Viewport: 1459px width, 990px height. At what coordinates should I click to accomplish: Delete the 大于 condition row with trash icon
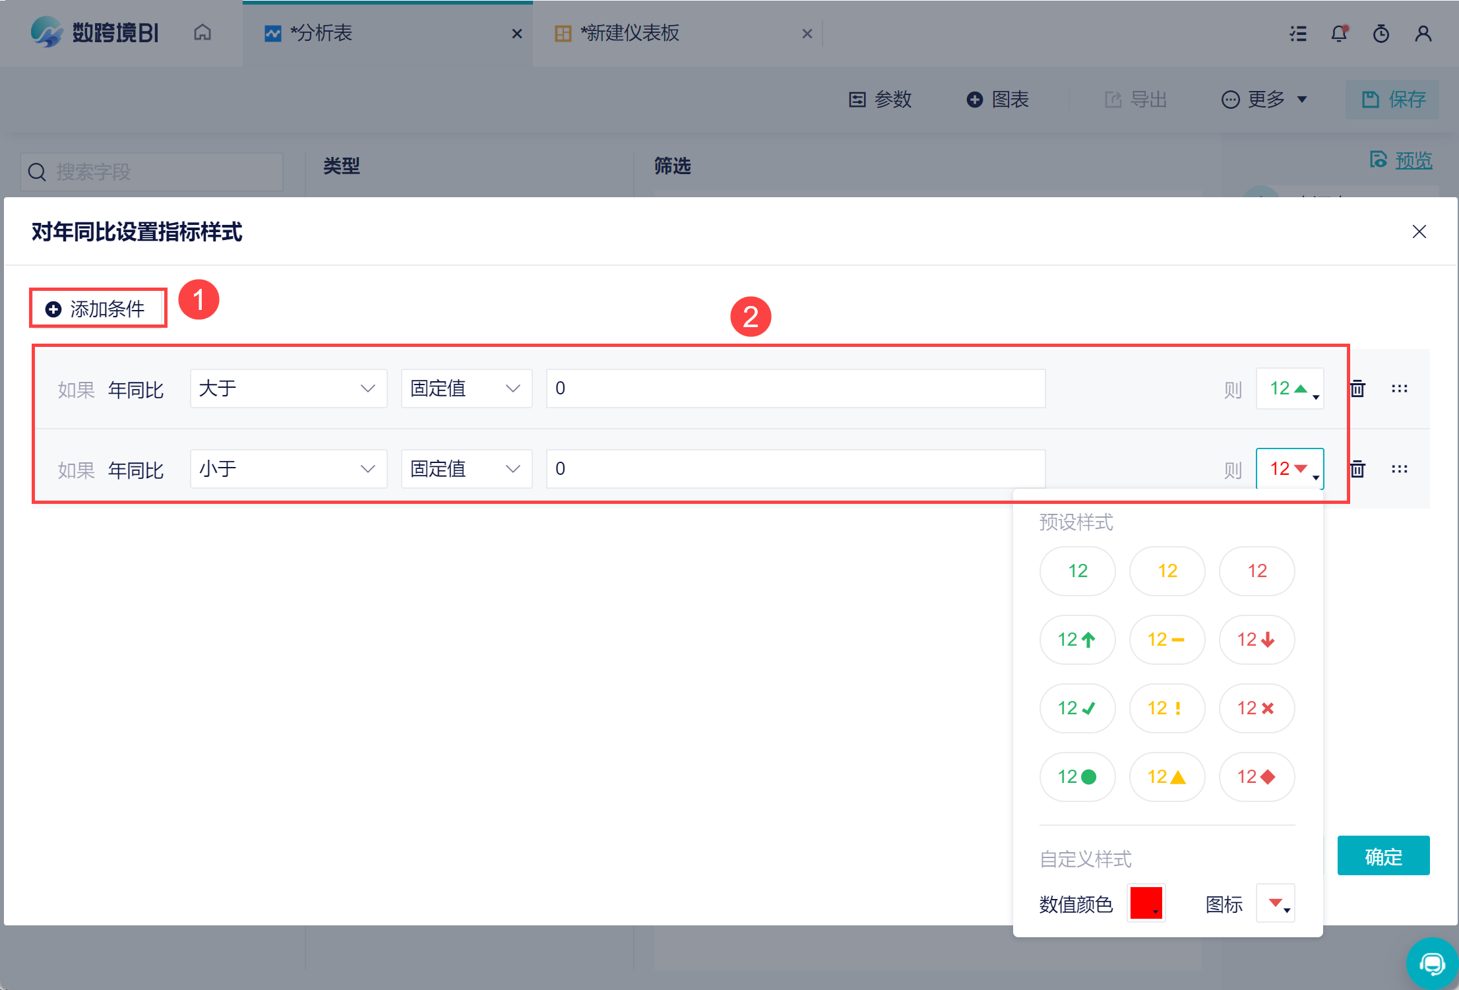pos(1357,388)
